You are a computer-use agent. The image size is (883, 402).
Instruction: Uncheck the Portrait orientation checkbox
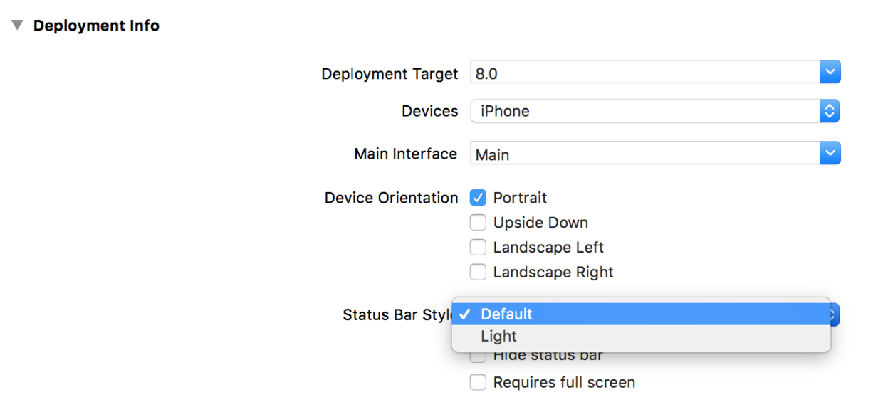click(478, 198)
